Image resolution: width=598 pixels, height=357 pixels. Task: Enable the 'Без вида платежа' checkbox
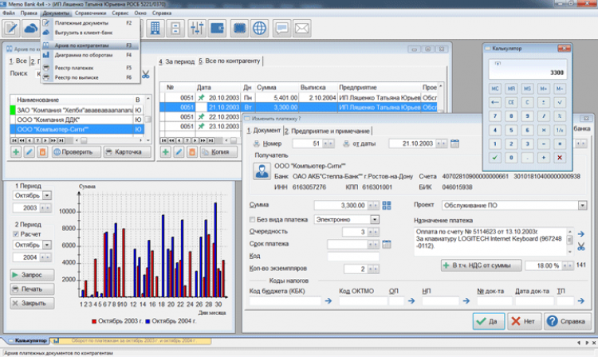coord(254,218)
